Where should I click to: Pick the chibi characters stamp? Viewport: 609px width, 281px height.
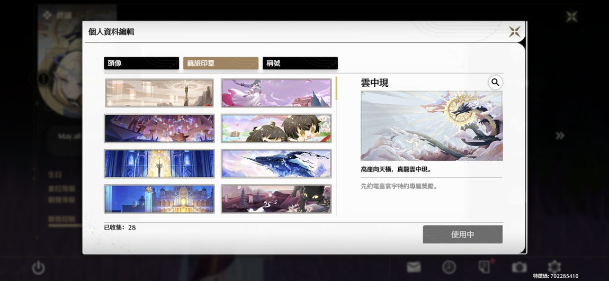click(x=276, y=129)
